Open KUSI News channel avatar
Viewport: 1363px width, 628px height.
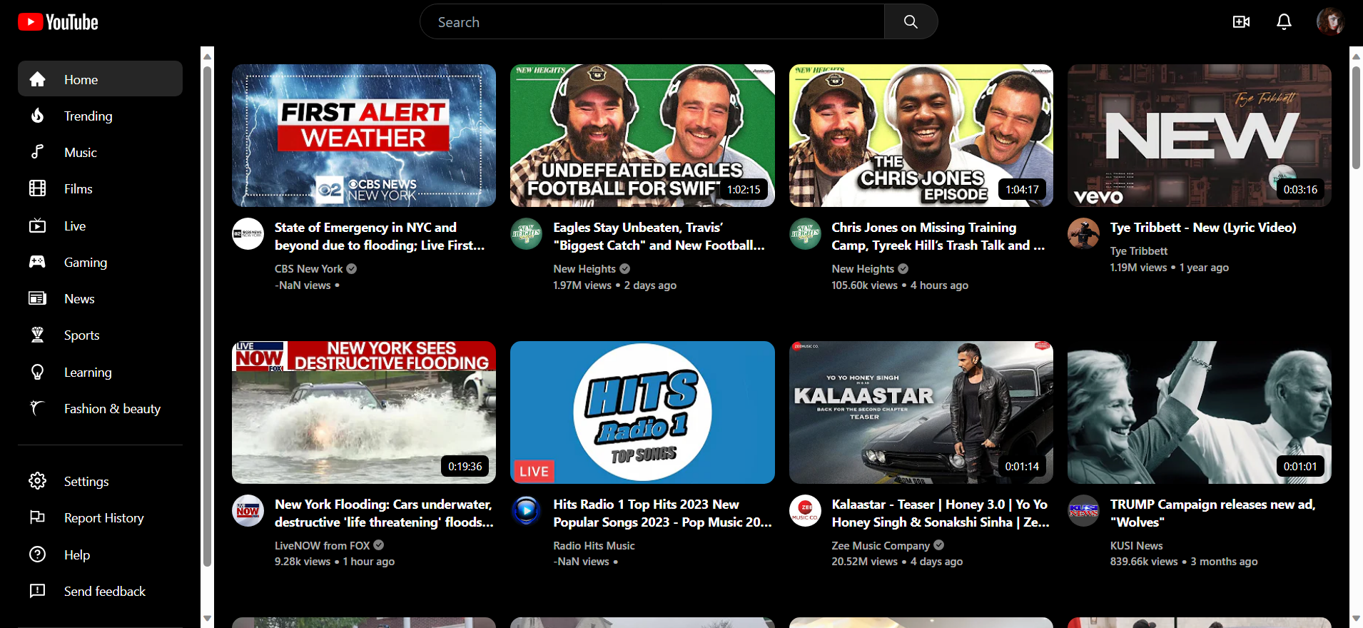tap(1083, 511)
